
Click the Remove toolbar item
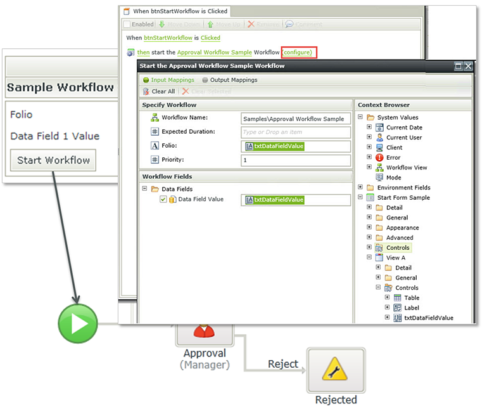tap(263, 24)
